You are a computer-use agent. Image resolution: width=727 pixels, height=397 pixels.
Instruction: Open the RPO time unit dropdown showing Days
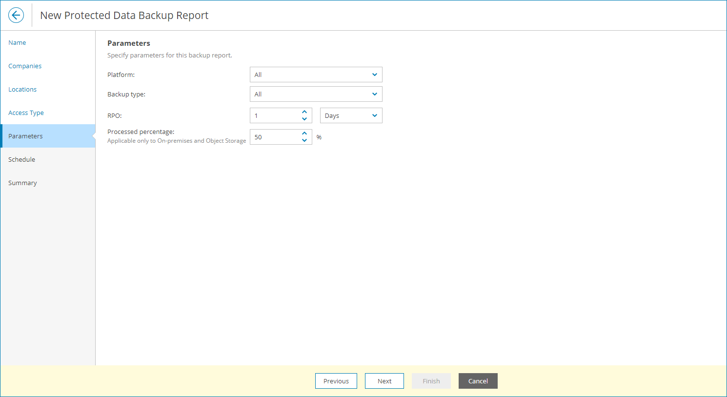click(351, 115)
